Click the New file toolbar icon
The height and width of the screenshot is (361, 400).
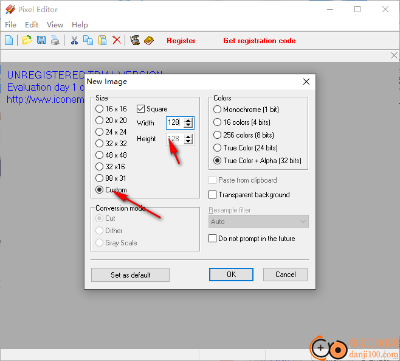click(9, 40)
